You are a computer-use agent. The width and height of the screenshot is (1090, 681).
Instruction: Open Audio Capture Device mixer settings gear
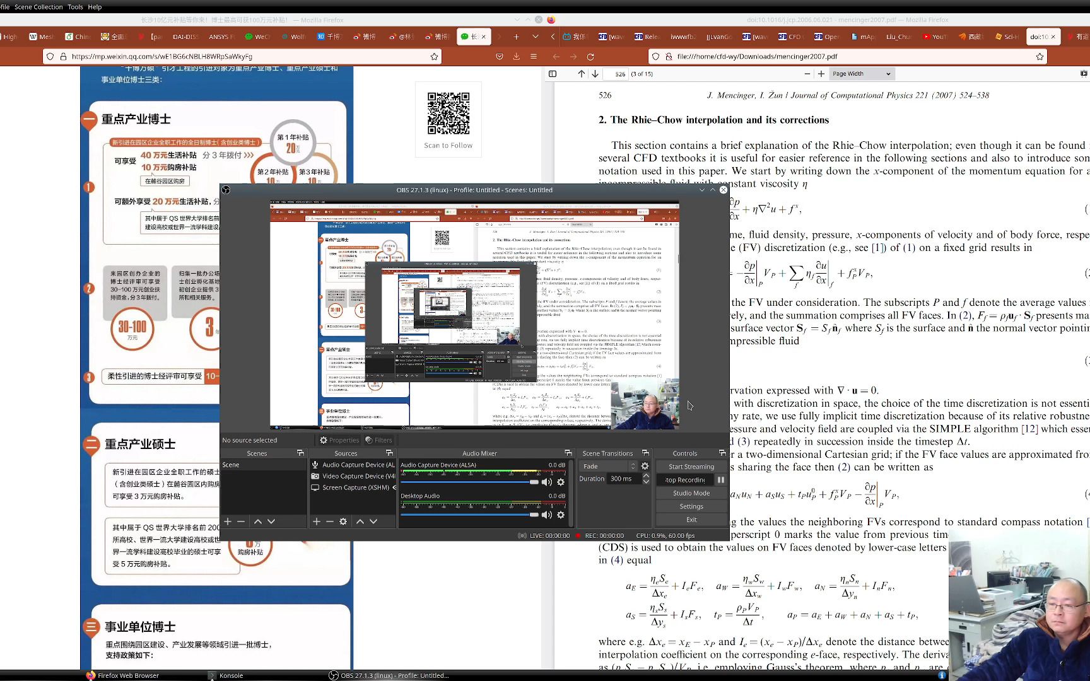point(561,482)
